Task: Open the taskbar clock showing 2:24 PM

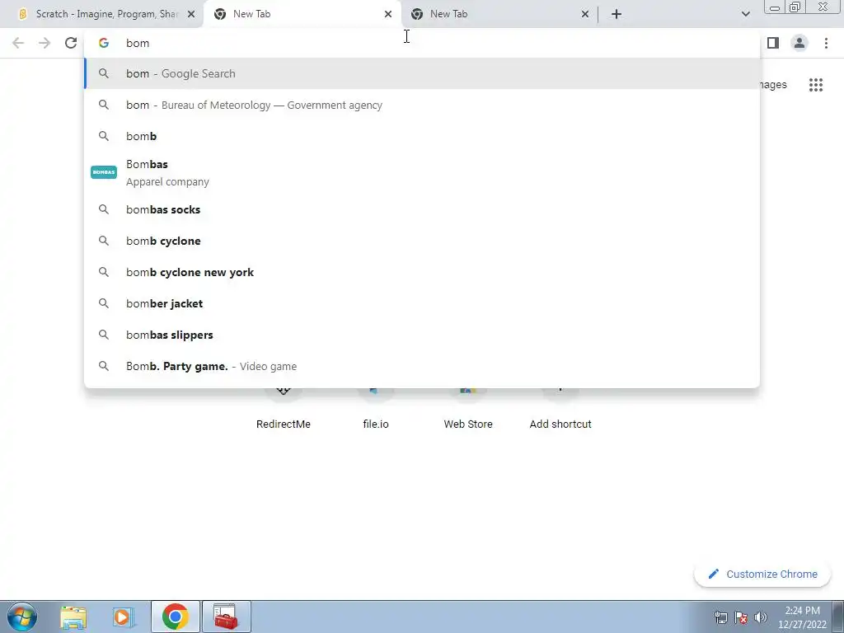Action: click(x=802, y=617)
